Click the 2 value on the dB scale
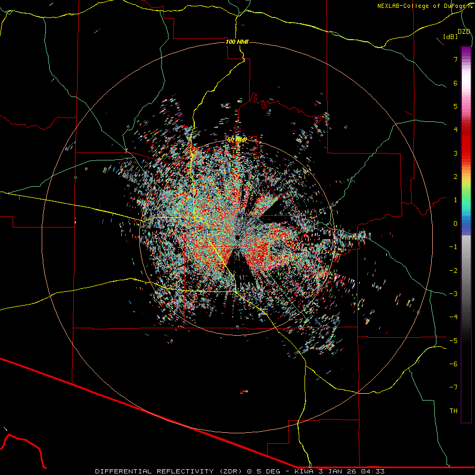This screenshot has width=475, height=475. click(x=455, y=177)
